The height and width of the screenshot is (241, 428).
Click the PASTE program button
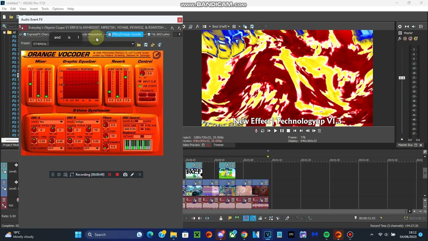(x=151, y=95)
